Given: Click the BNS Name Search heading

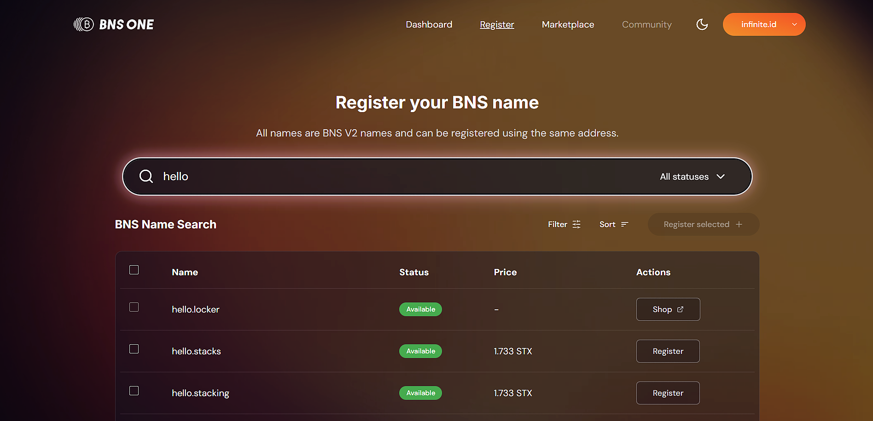Looking at the screenshot, I should pos(166,224).
